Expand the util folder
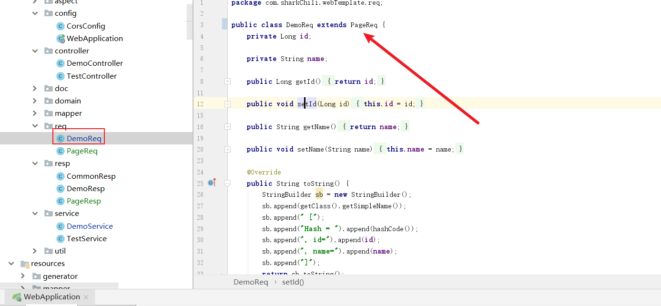 point(35,251)
